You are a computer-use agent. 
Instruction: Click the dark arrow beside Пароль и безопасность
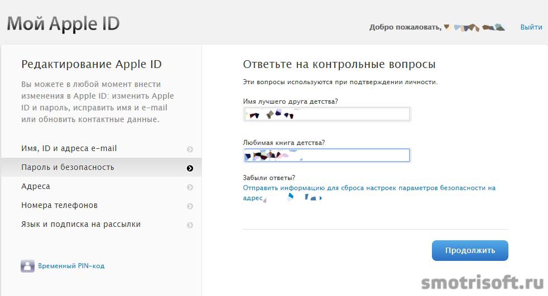190,168
